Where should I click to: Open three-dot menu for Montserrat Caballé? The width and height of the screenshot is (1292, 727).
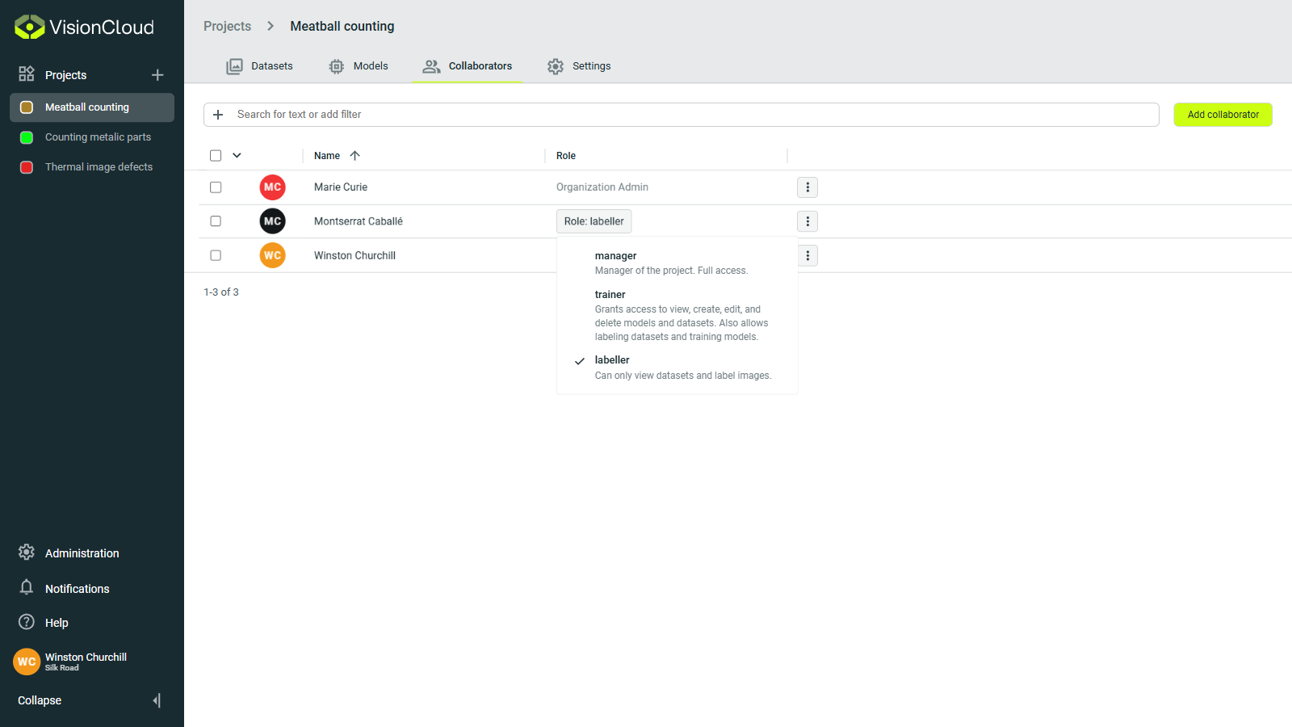(807, 221)
